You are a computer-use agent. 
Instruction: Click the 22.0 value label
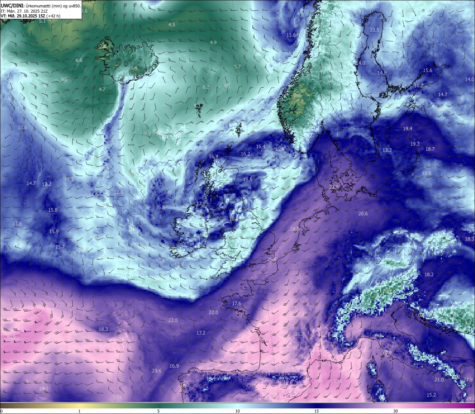point(213,312)
